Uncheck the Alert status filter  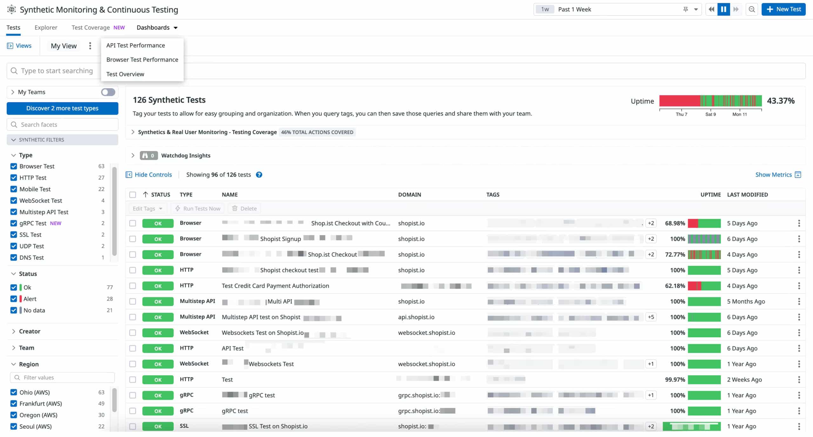click(x=13, y=299)
